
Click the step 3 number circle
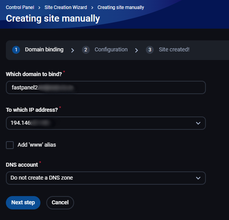click(x=150, y=50)
